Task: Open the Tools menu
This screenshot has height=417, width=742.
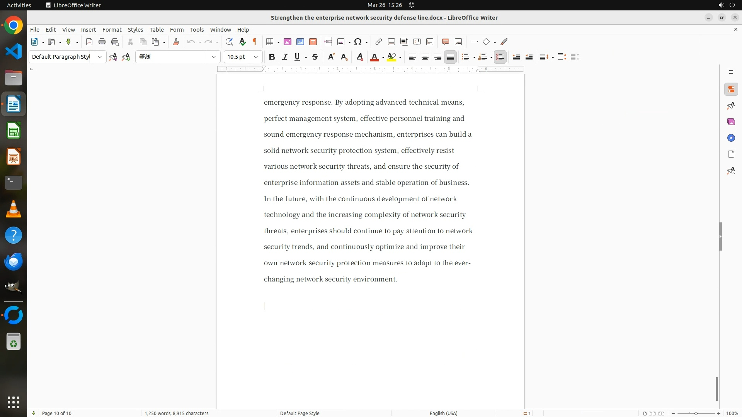Action: pyautogui.click(x=197, y=29)
